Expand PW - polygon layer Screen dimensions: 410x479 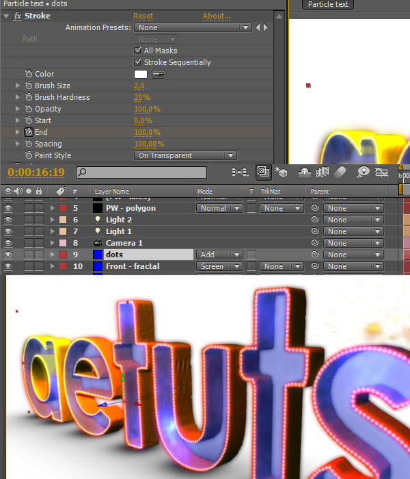(52, 208)
